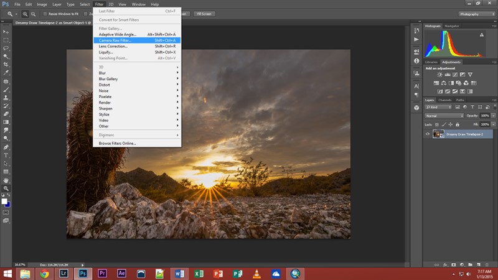498x280 pixels.
Task: Switch to the Channels tab
Action: pyautogui.click(x=445, y=100)
